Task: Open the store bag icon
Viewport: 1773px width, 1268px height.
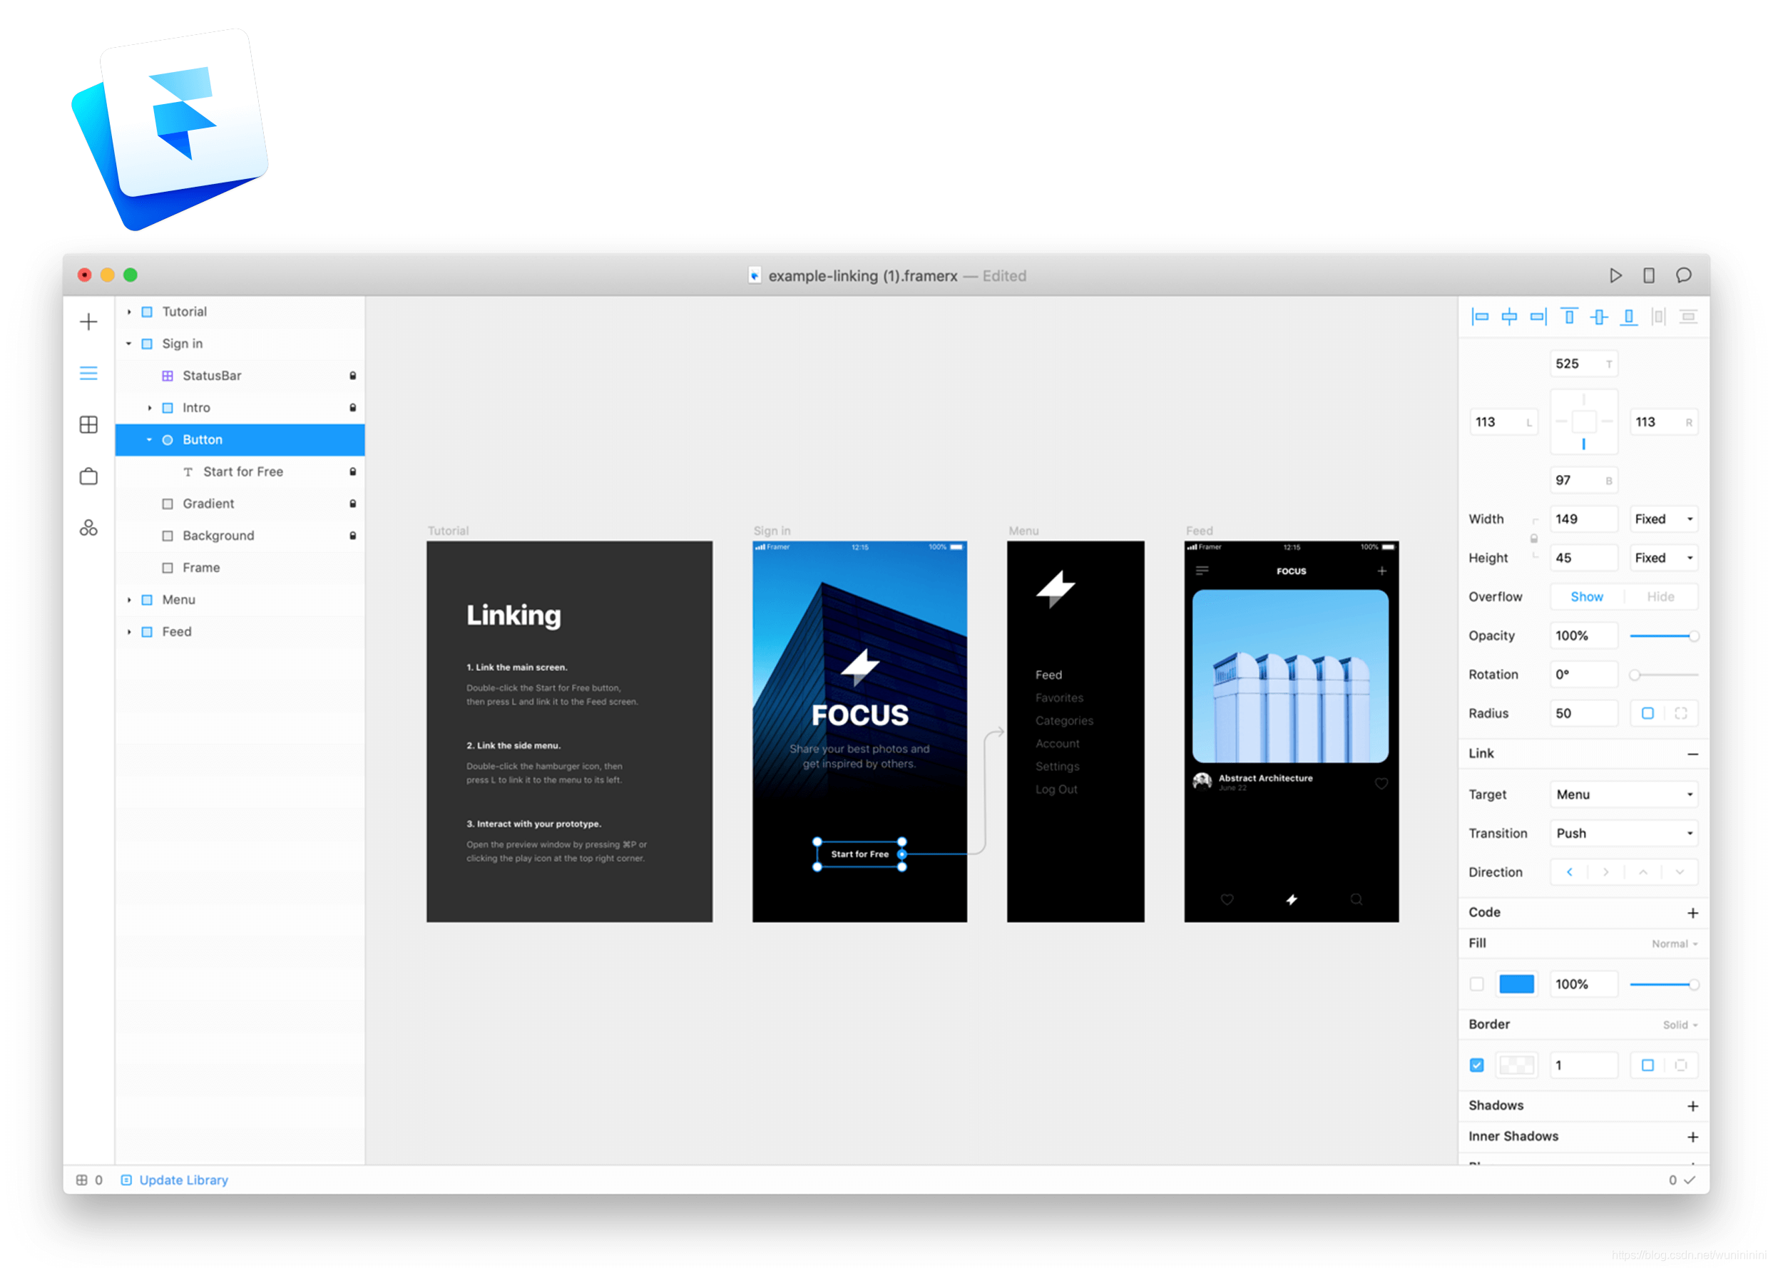Action: (x=89, y=476)
